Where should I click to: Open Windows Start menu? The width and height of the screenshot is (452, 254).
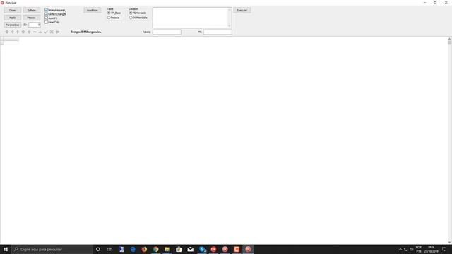point(6,249)
